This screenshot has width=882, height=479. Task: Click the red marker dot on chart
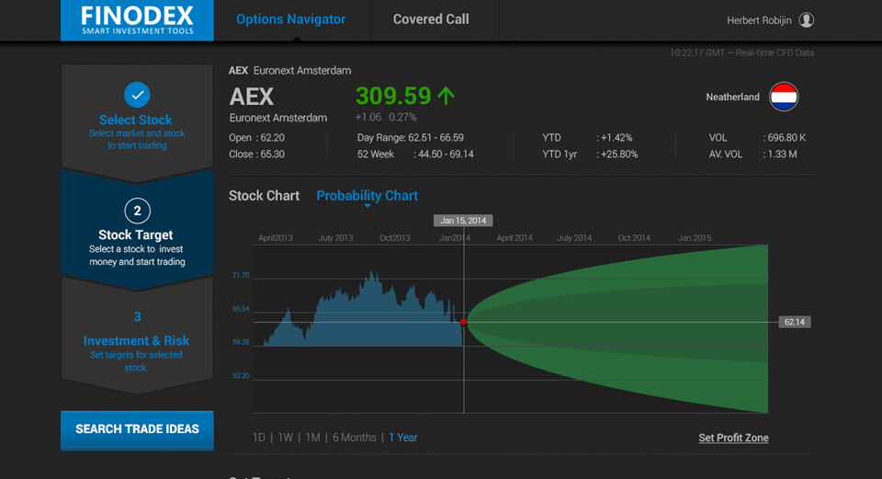coord(464,322)
